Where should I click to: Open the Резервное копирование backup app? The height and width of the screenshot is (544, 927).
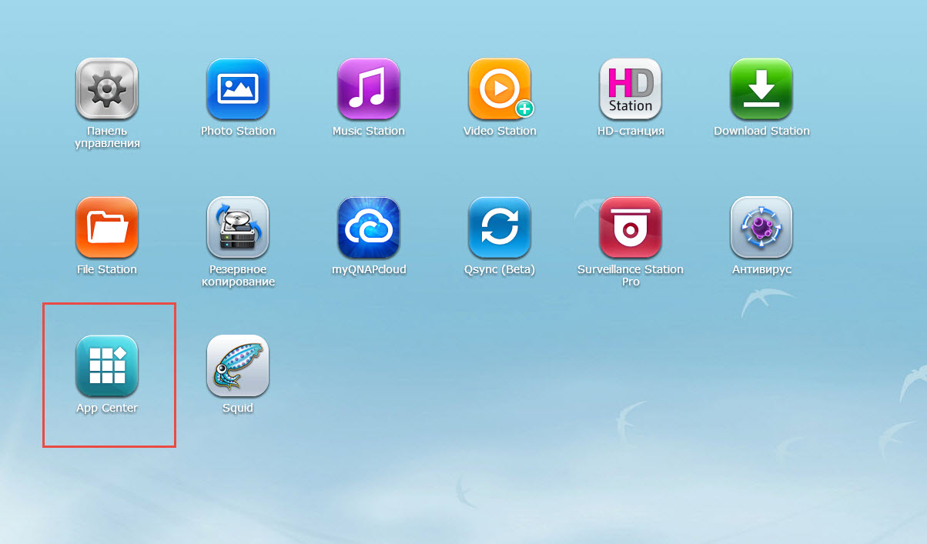click(x=238, y=228)
